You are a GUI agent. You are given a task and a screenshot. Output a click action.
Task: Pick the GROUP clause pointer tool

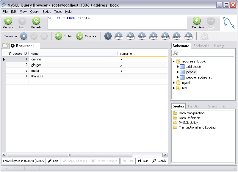point(154,36)
